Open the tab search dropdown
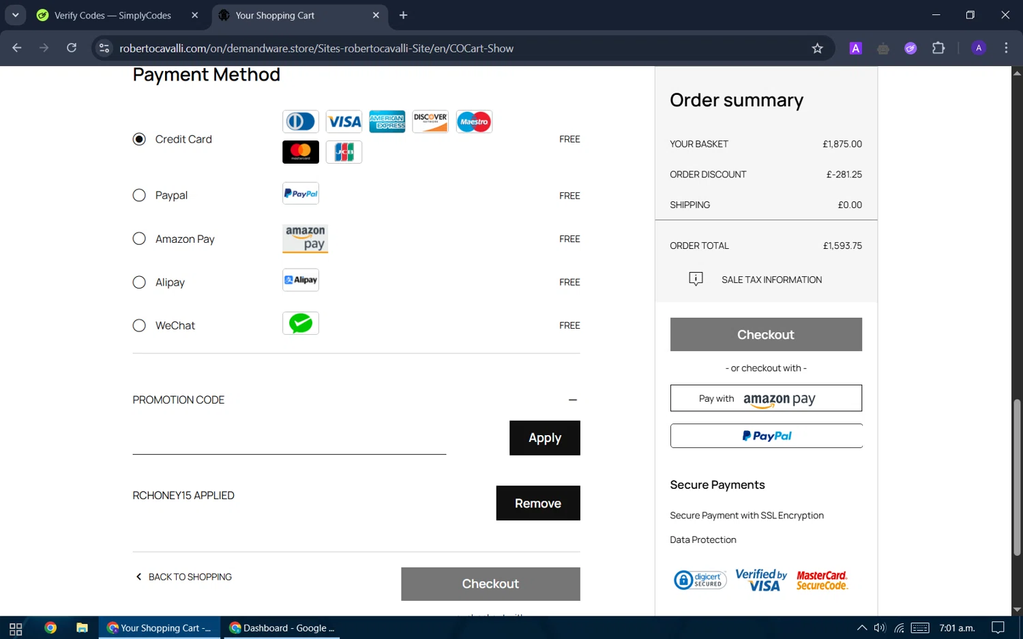This screenshot has width=1023, height=639. click(15, 15)
